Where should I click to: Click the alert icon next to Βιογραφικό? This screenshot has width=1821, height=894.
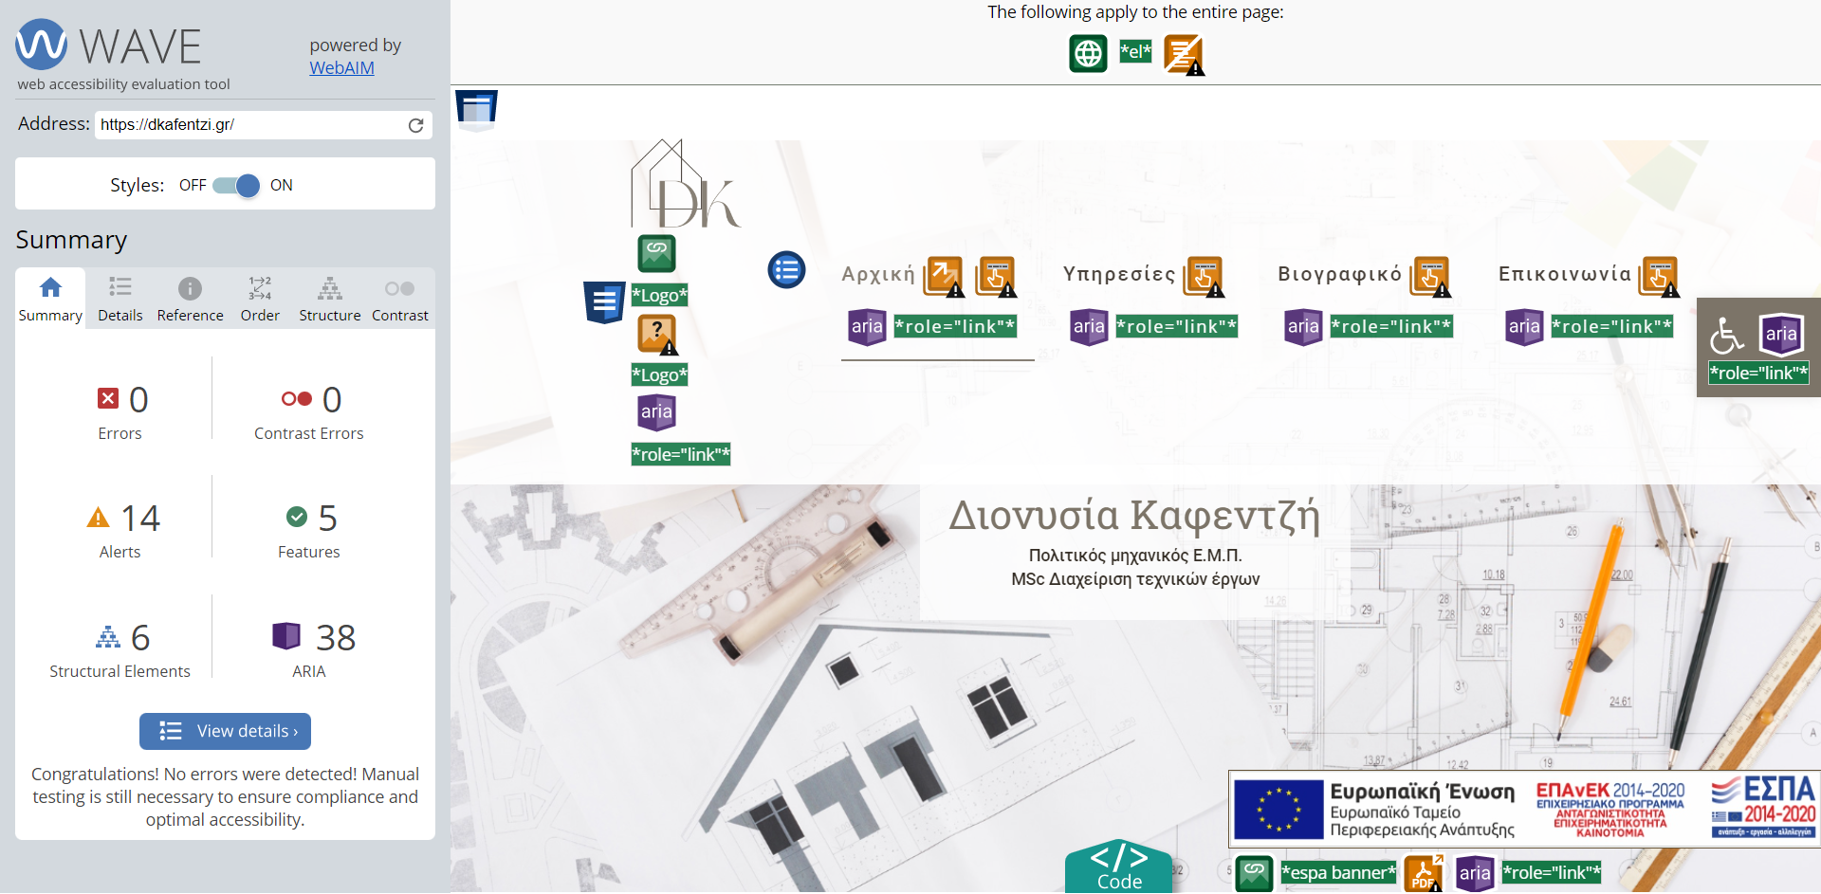click(x=1431, y=277)
